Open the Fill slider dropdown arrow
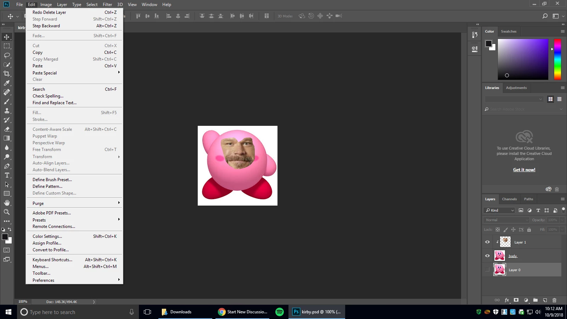567x319 pixels. tap(562, 229)
